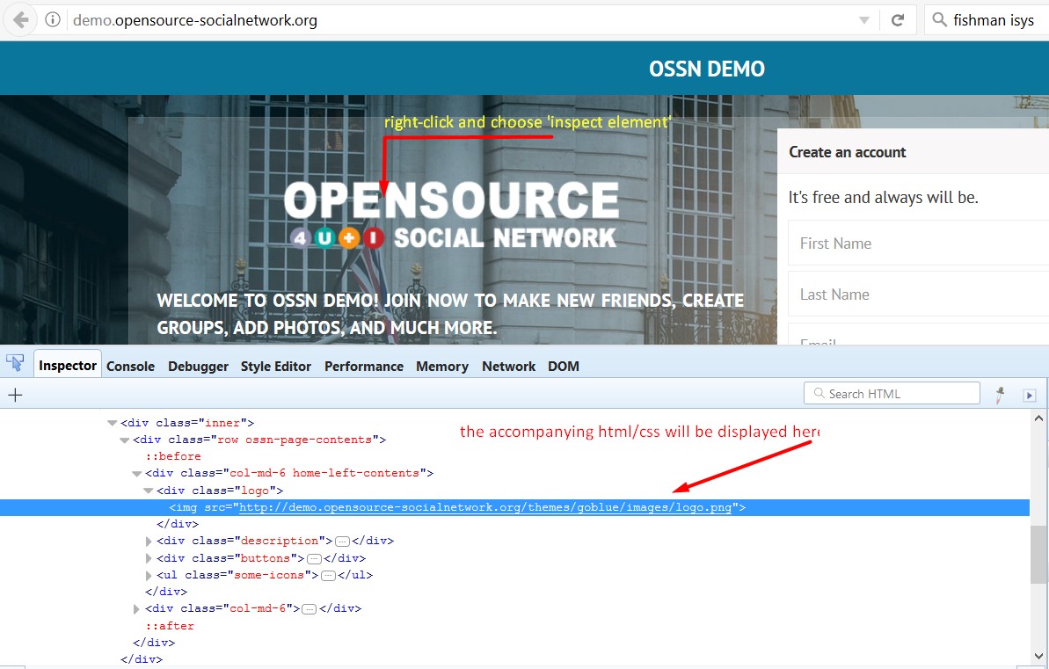Screen dimensions: 1049x669
Task: Open the Style Editor tab
Action: (275, 366)
